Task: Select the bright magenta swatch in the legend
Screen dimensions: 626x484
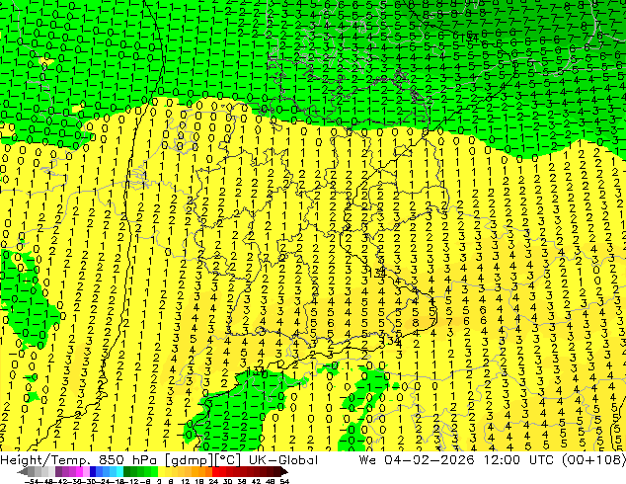Action: tap(79, 472)
